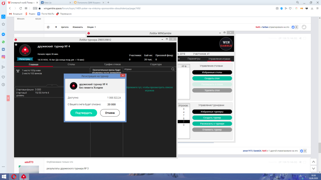Expand the sidebar three-dots menu
The height and width of the screenshot is (180, 321).
tap(3, 167)
